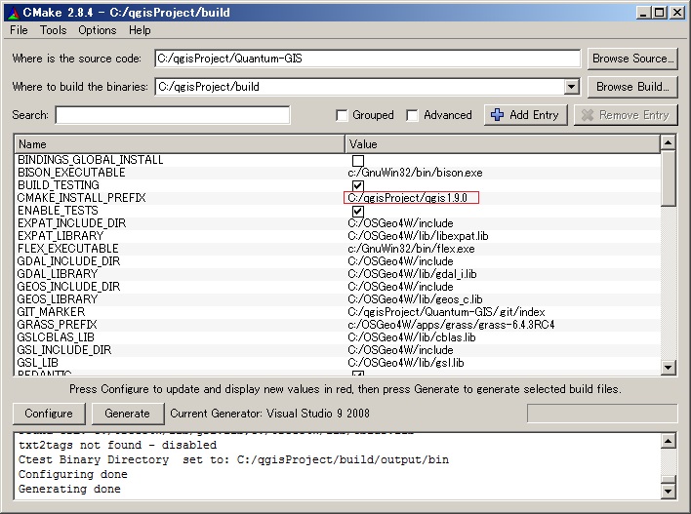The image size is (691, 514).
Task: Check the BINDINGS_GLOBAL_INSTALL checkbox
Action: 358,160
